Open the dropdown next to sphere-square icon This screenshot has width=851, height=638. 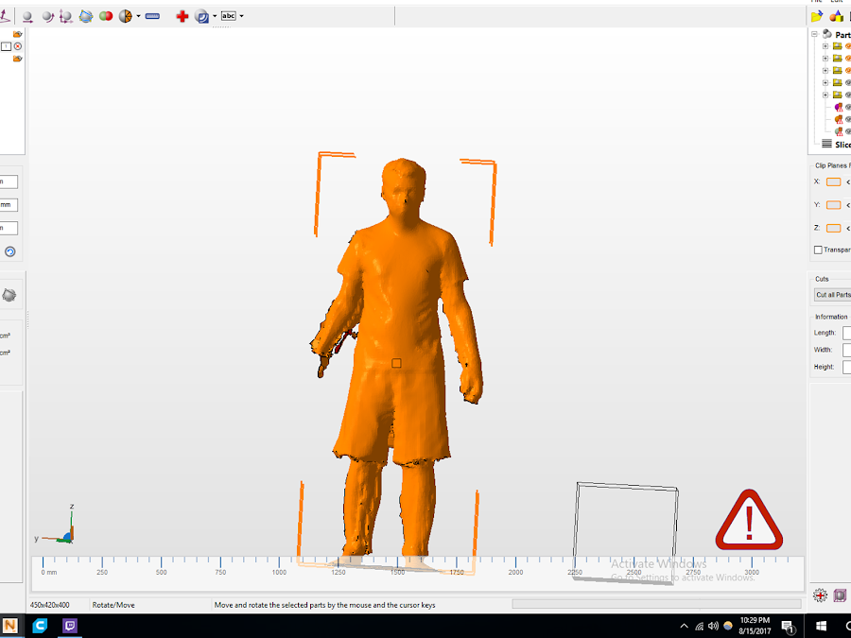215,16
